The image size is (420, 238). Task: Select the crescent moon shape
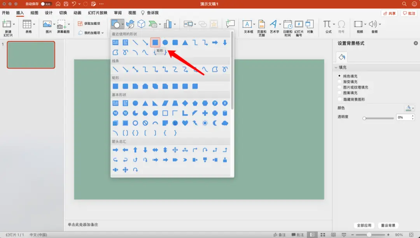pos(215,123)
